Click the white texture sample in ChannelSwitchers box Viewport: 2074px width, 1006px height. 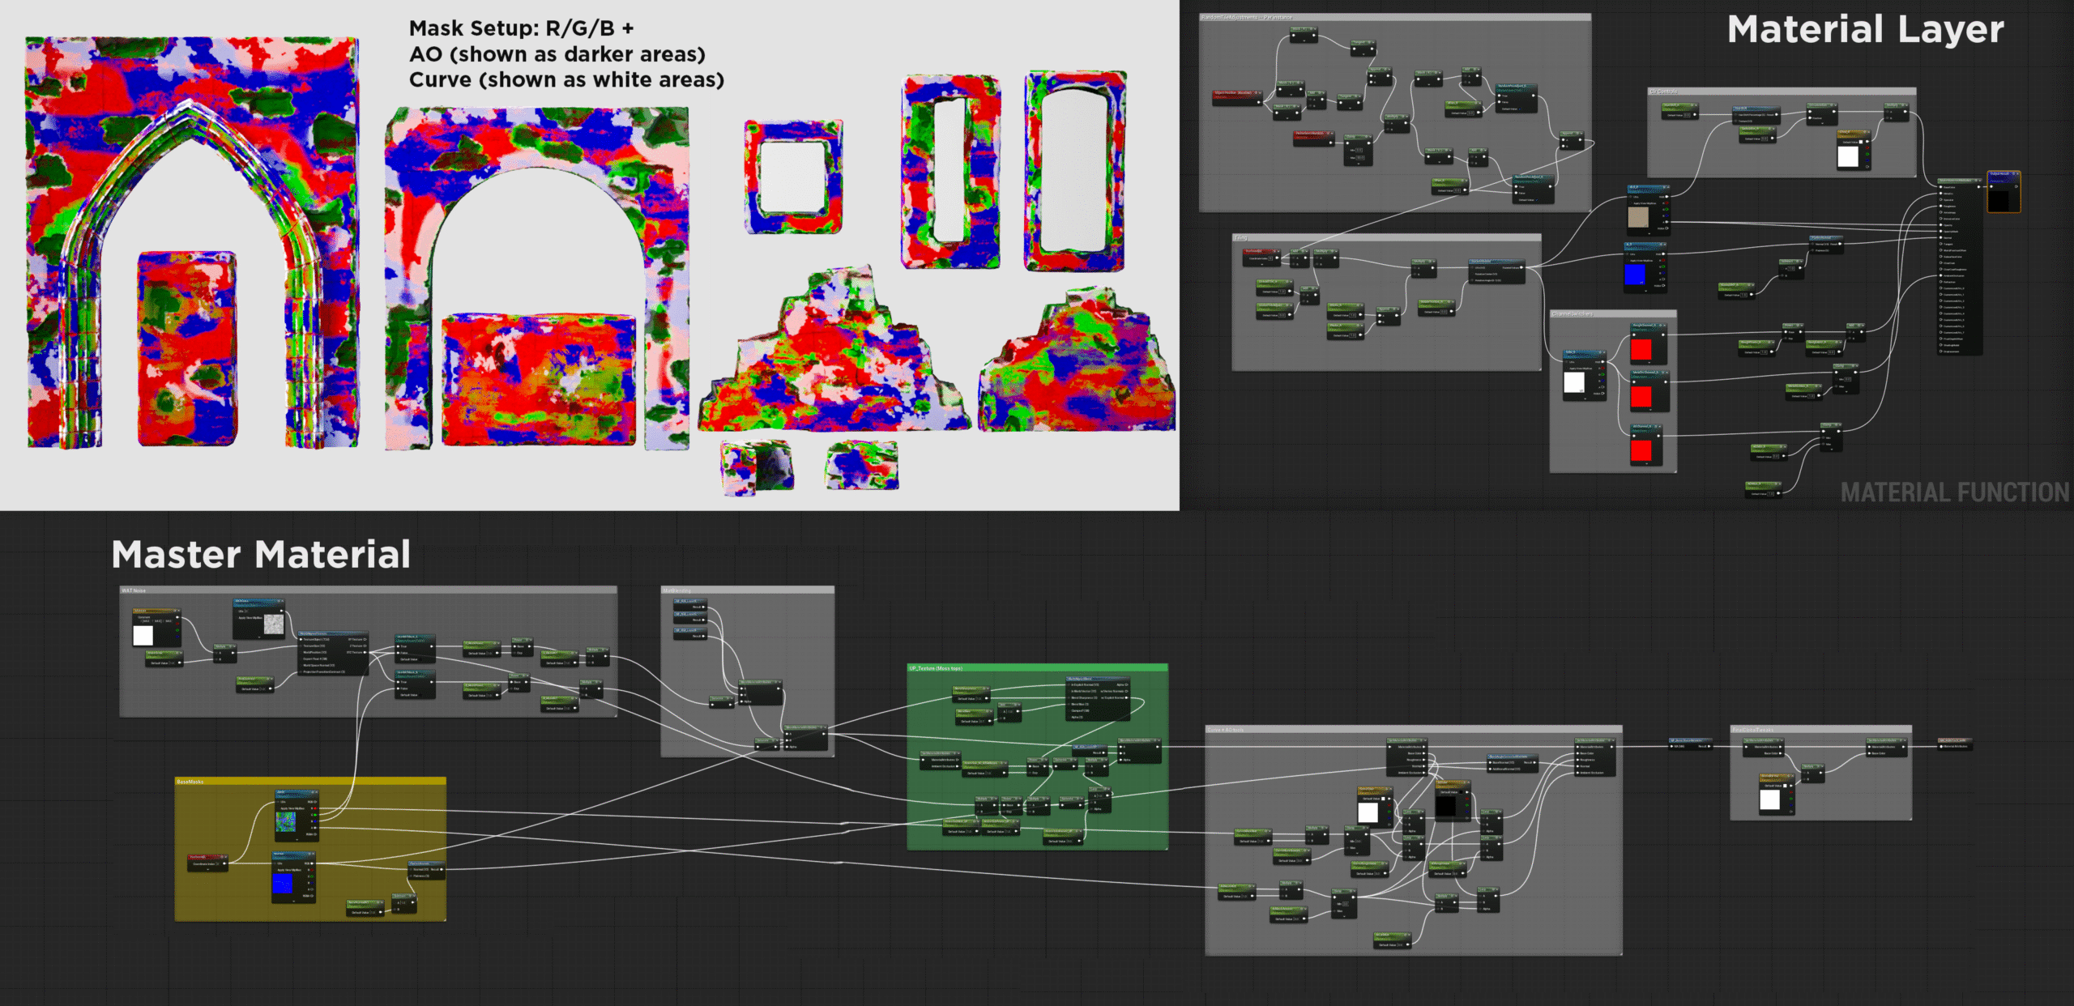click(1573, 382)
